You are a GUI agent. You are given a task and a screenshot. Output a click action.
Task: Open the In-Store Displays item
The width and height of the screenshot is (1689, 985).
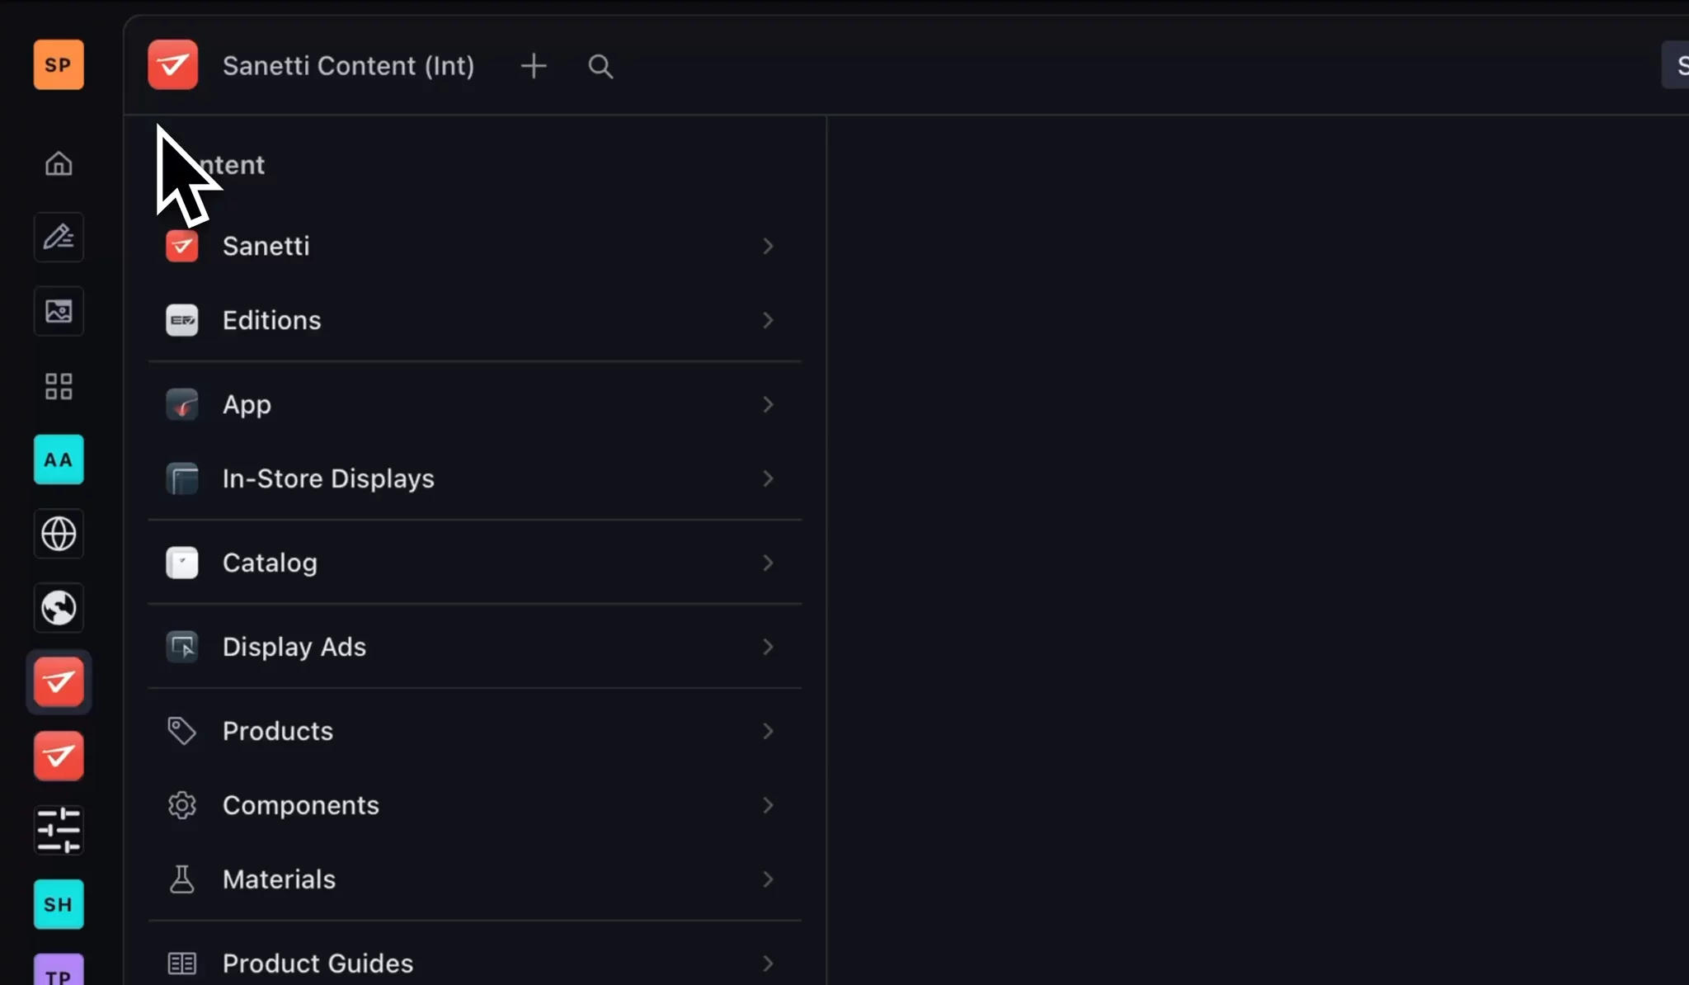328,478
